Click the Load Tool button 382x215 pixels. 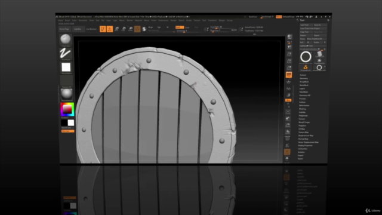point(306,25)
